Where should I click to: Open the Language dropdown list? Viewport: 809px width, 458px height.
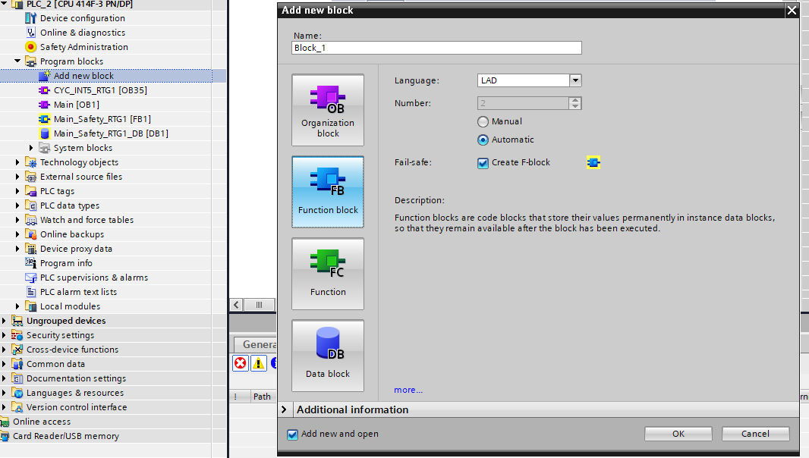(x=575, y=80)
